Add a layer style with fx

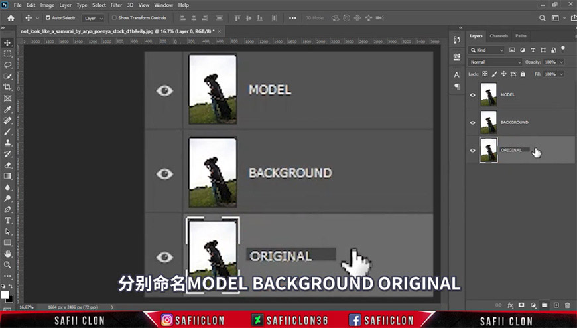click(510, 305)
